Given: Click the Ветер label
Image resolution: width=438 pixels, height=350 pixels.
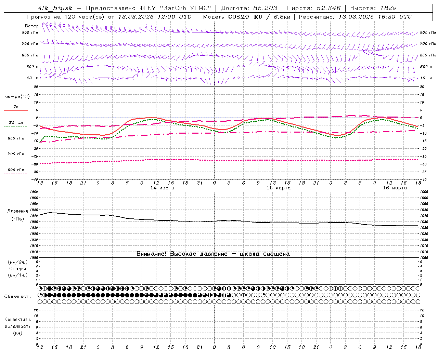Looking at the screenshot, I should [x=31, y=26].
